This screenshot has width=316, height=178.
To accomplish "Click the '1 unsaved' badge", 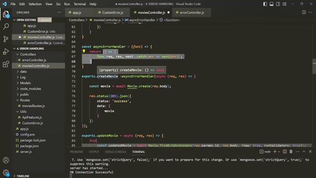I will coord(44,20).
